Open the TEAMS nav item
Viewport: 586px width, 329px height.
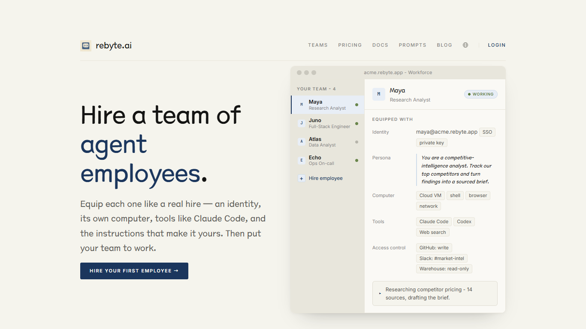318,45
